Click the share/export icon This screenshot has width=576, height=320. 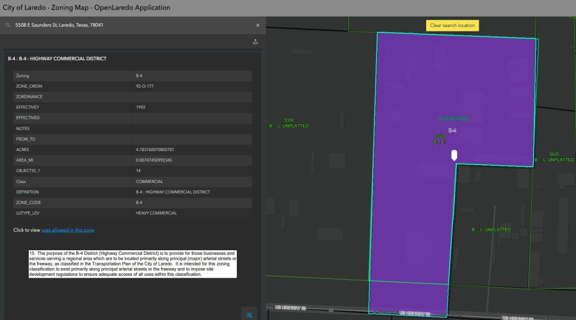click(255, 42)
